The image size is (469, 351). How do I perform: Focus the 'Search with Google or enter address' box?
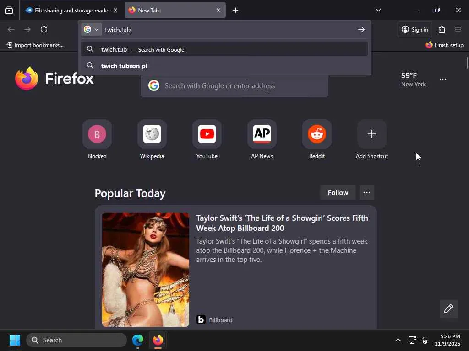pyautogui.click(x=234, y=86)
